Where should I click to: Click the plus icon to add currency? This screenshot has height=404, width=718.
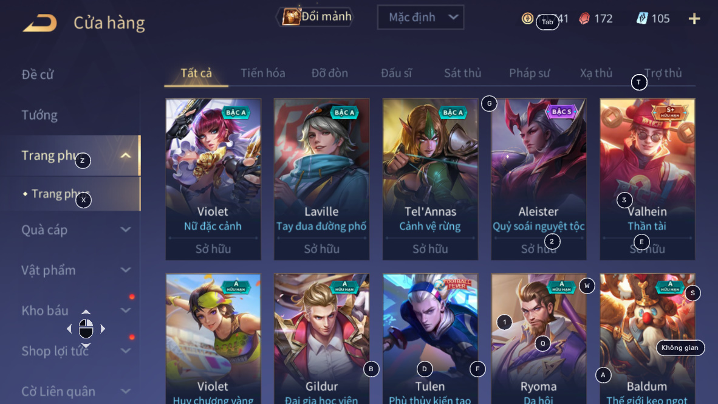pyautogui.click(x=694, y=18)
